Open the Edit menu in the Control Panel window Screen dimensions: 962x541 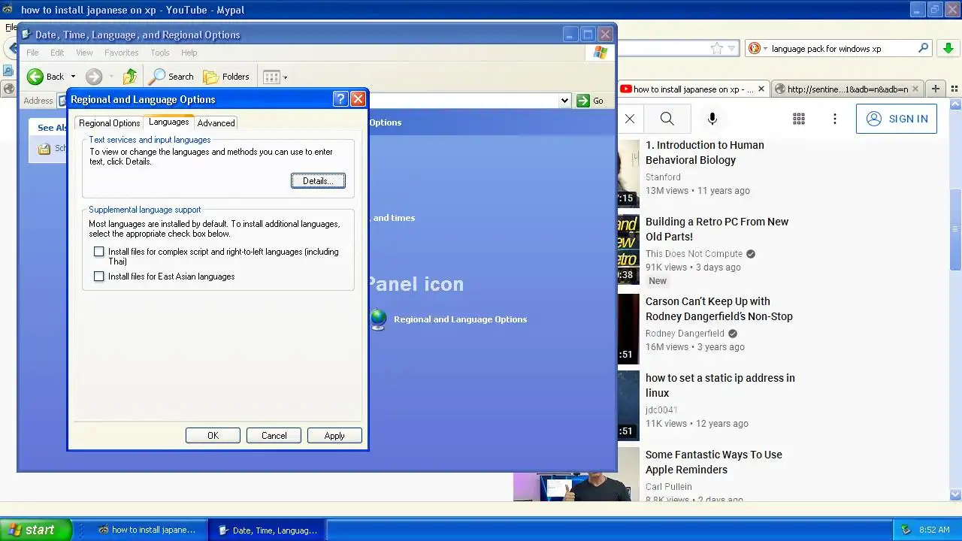pyautogui.click(x=57, y=53)
